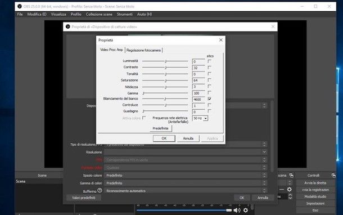Open the File menu
Viewport: 343px width, 215px height.
coord(20,14)
